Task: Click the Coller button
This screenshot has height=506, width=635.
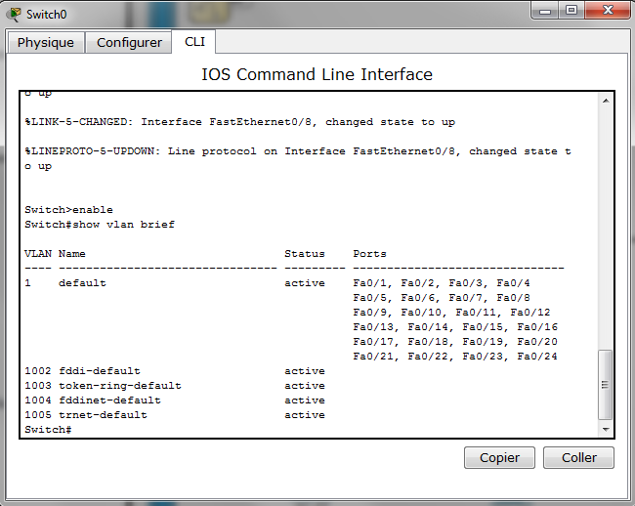Action: (578, 458)
